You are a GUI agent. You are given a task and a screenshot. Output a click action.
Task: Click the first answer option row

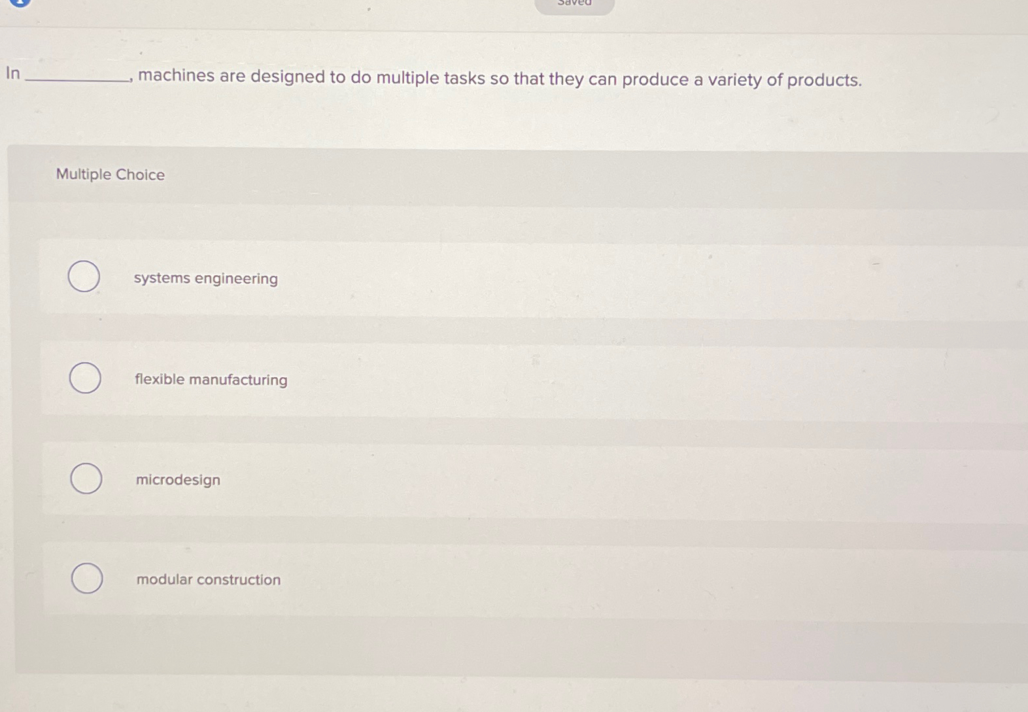tap(458, 278)
